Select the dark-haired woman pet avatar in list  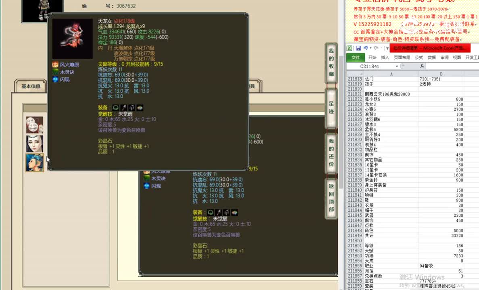pos(35,143)
